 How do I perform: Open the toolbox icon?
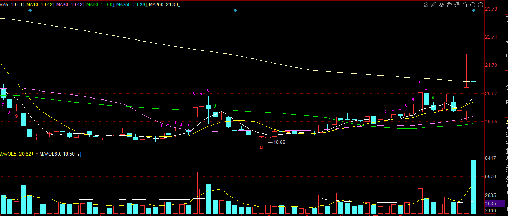coord(449,5)
